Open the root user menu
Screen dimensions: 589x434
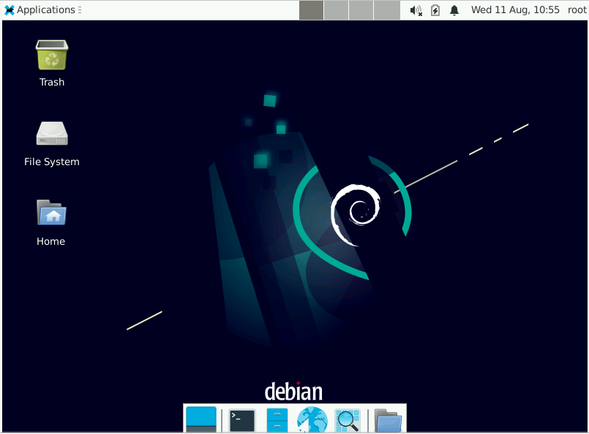pyautogui.click(x=577, y=9)
